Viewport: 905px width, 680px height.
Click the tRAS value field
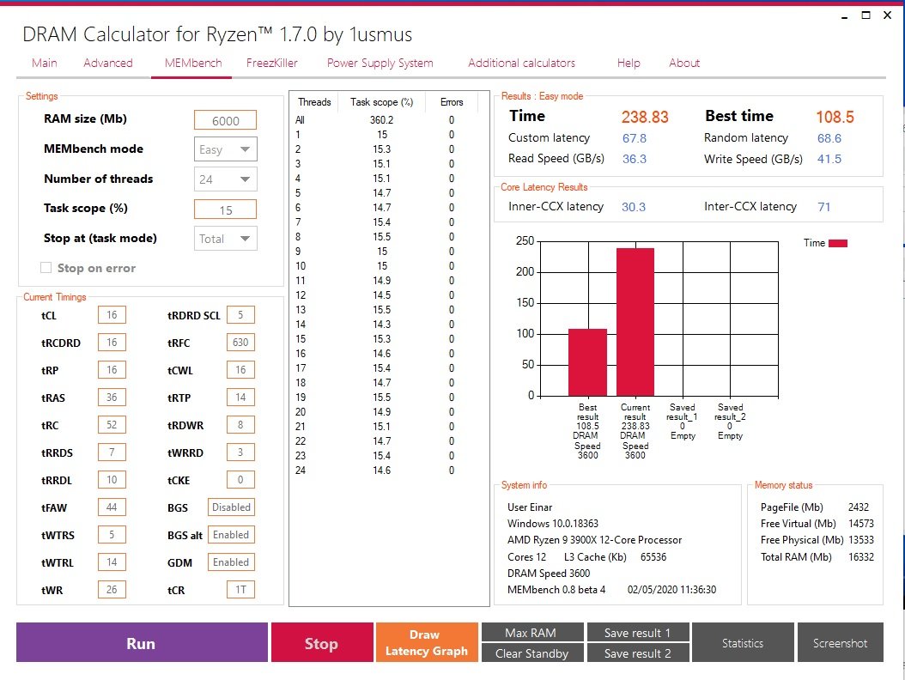pos(112,398)
